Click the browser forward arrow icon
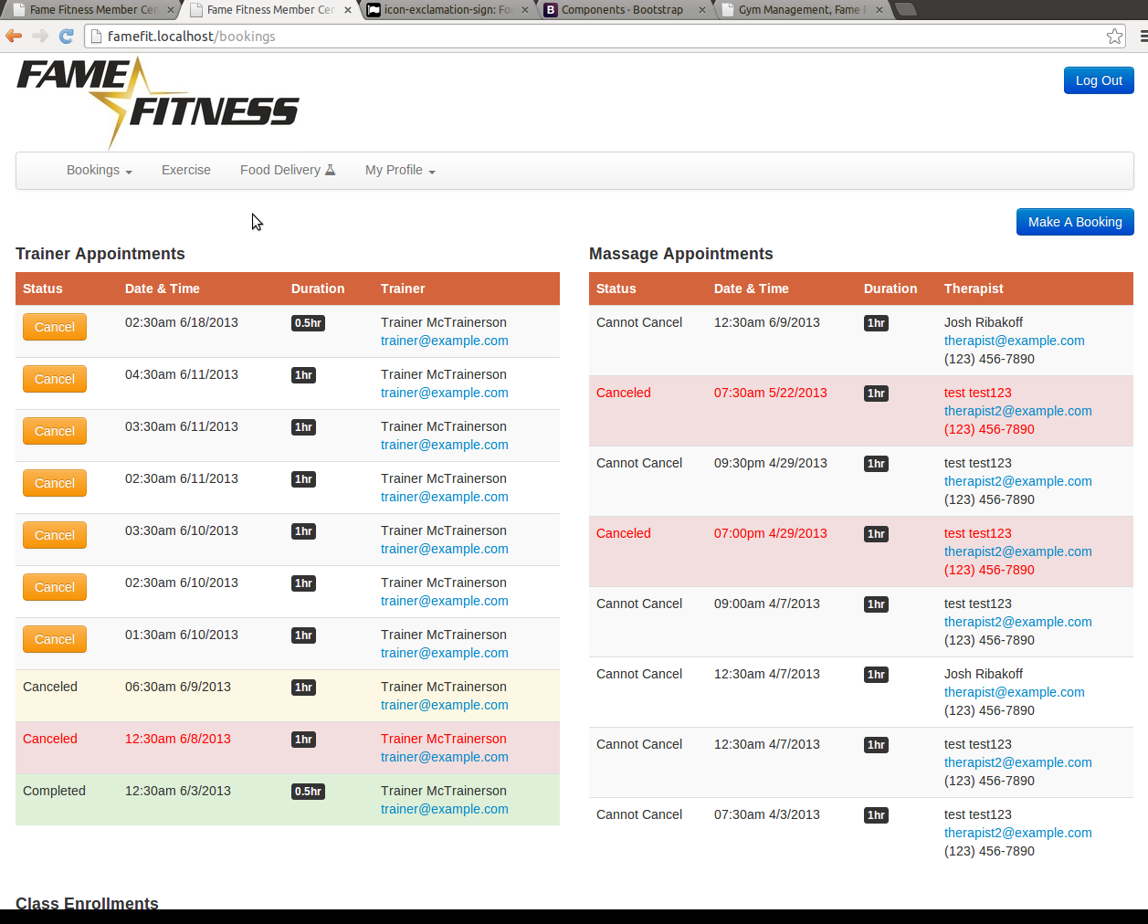The height and width of the screenshot is (924, 1148). pos(39,37)
